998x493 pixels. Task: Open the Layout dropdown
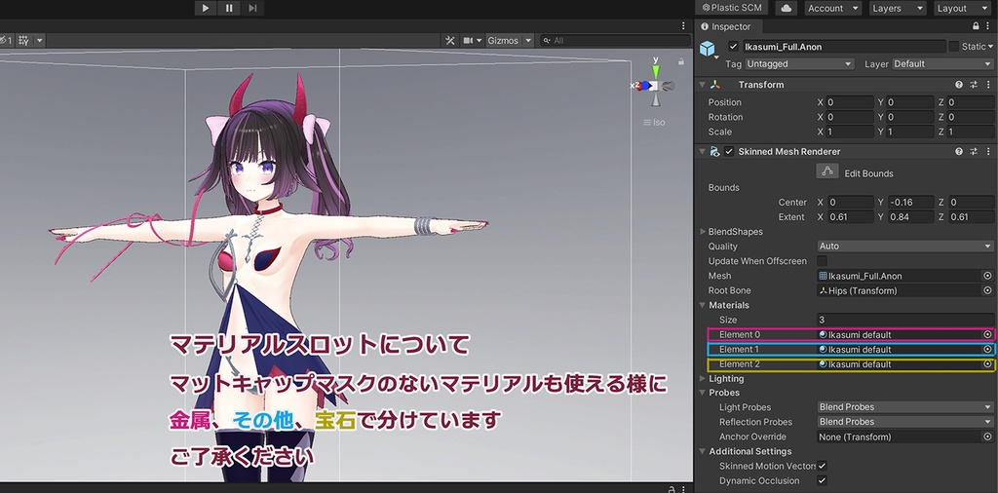point(964,8)
